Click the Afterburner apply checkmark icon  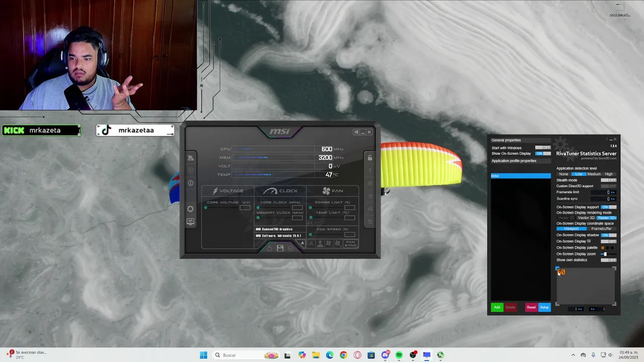point(291,248)
